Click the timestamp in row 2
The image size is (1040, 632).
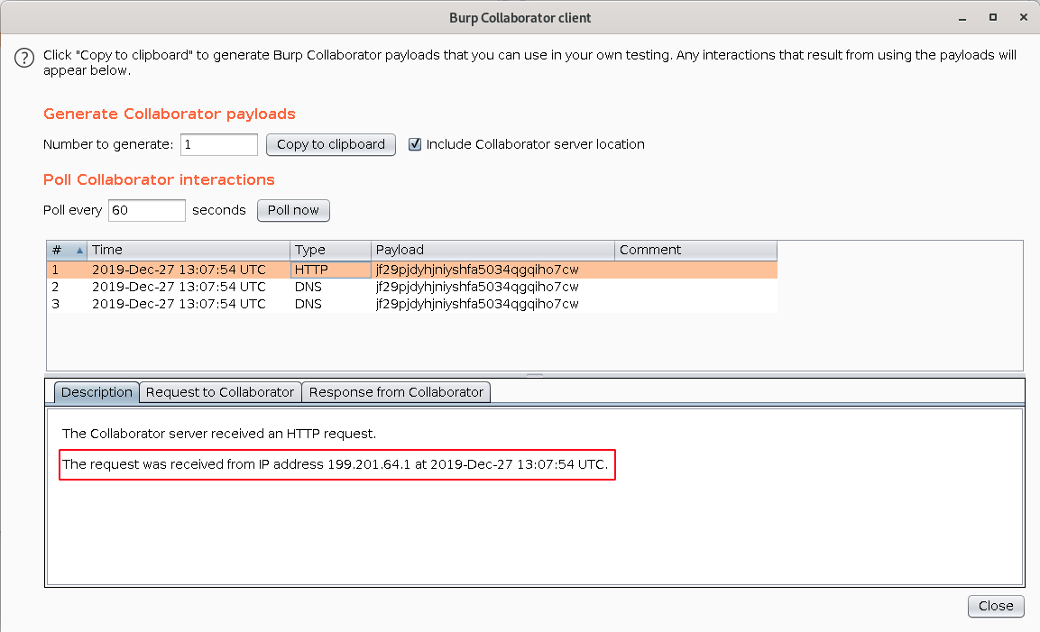[179, 288]
